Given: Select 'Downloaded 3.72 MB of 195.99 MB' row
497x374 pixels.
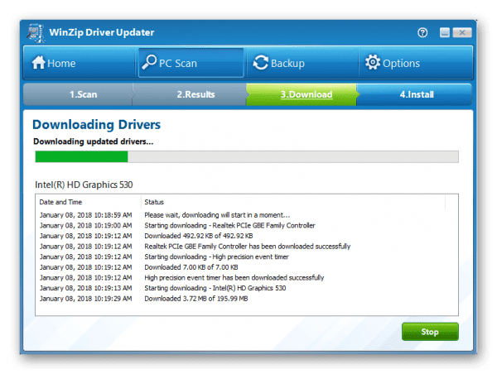Looking at the screenshot, I should tap(247, 299).
